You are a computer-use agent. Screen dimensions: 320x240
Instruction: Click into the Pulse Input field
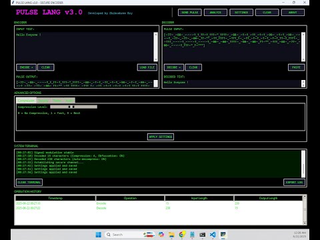click(x=232, y=47)
